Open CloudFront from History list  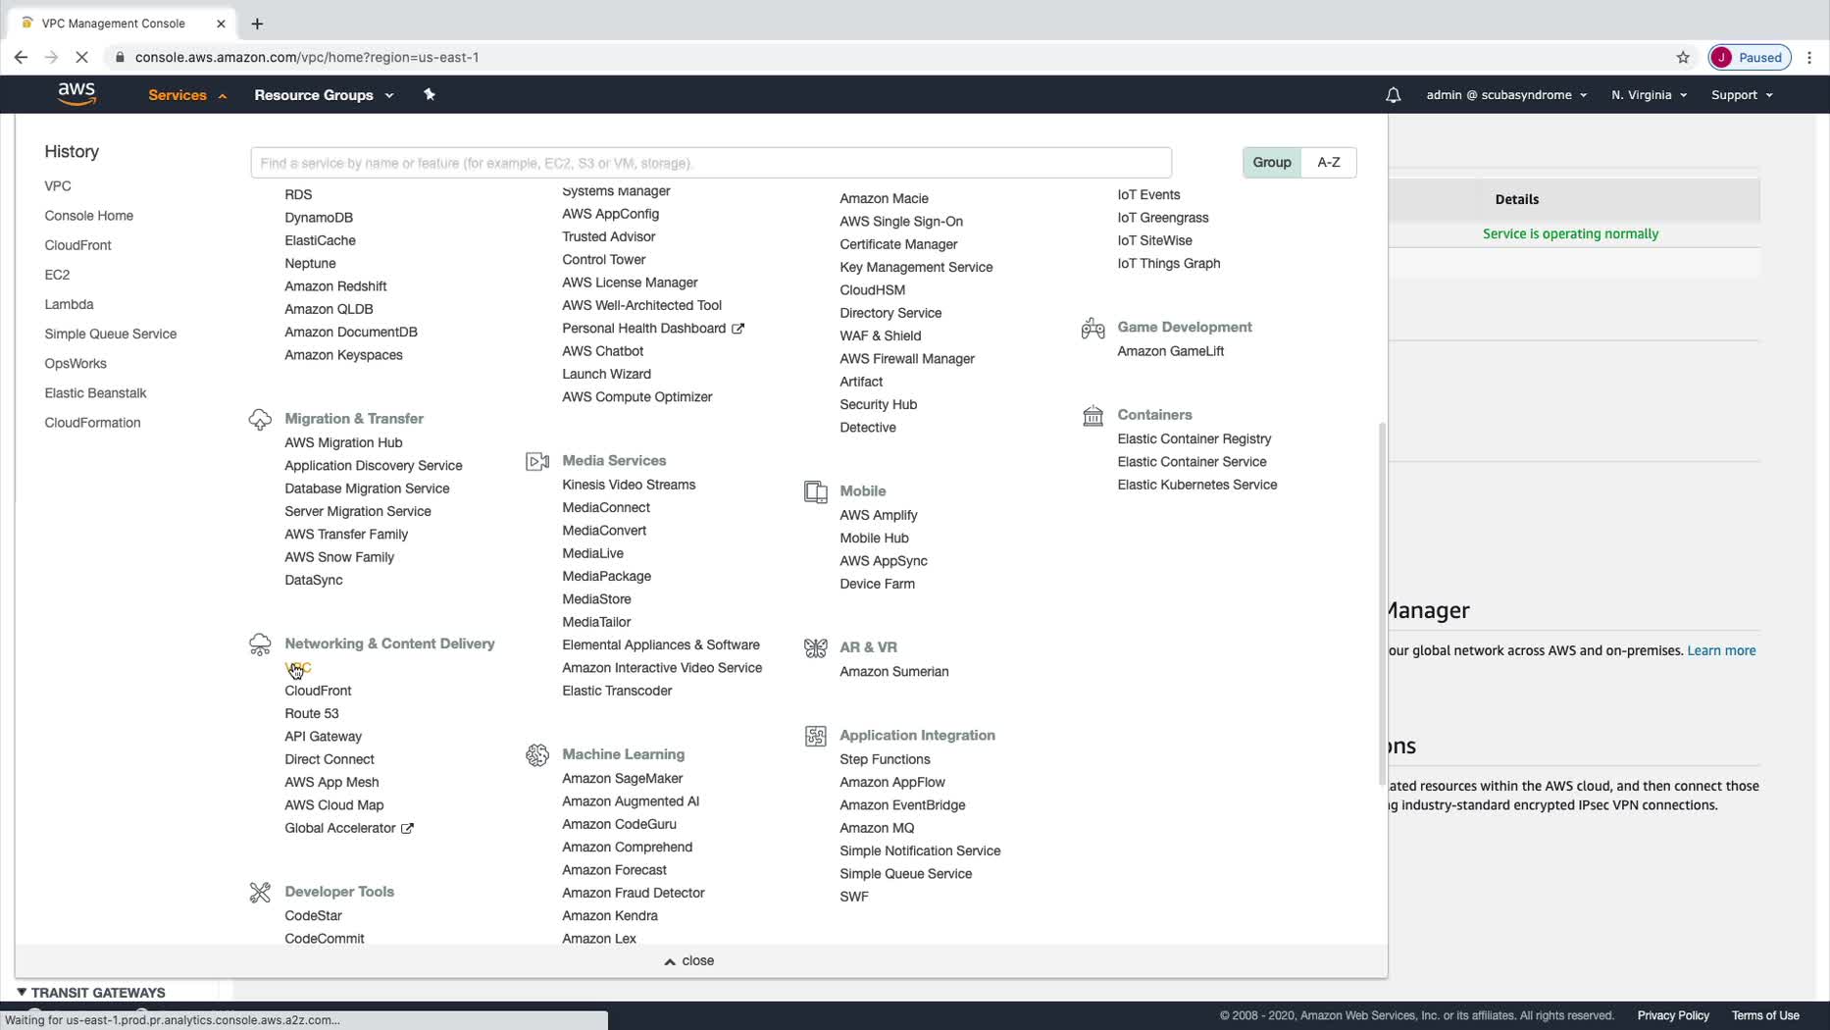coord(77,245)
